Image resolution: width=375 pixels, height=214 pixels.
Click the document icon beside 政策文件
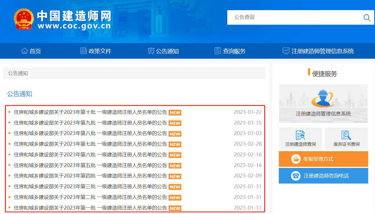[83, 51]
